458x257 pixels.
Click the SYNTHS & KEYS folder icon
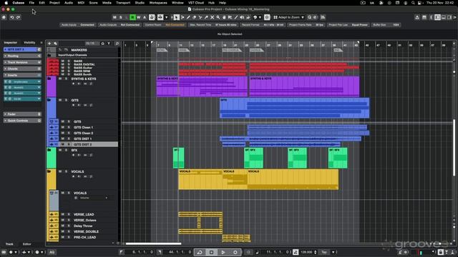point(49,79)
